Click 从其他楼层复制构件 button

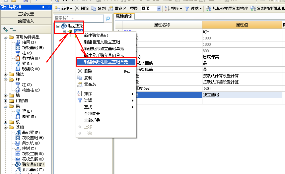tap(227, 9)
